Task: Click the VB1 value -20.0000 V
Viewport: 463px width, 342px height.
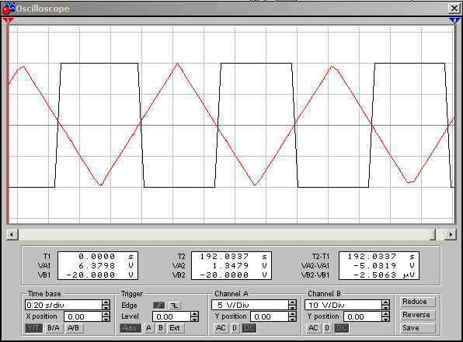Action: click(x=99, y=275)
